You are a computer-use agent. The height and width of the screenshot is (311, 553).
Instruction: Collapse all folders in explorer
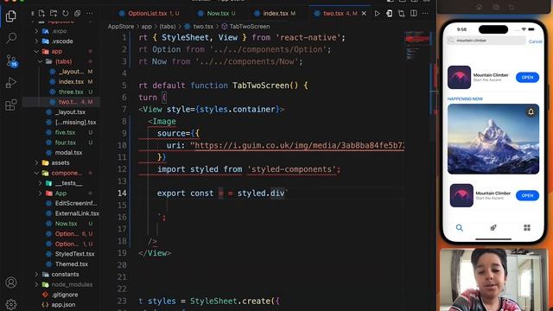[x=77, y=14]
